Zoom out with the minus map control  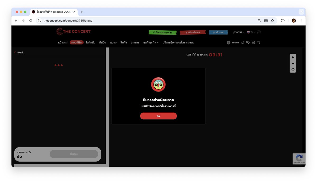pos(293,64)
